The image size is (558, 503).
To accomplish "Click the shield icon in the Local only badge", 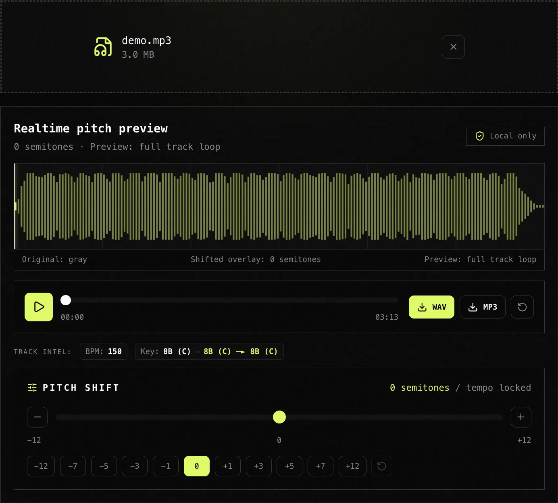I will 479,136.
